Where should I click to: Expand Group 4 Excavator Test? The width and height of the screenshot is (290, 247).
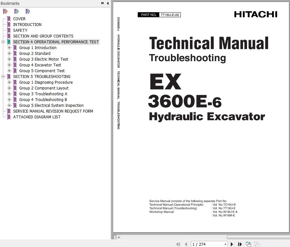pyautogui.click(x=9, y=65)
